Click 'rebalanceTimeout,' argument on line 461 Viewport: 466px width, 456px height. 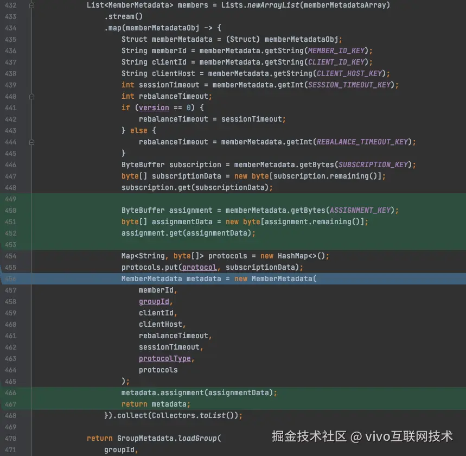pyautogui.click(x=175, y=336)
